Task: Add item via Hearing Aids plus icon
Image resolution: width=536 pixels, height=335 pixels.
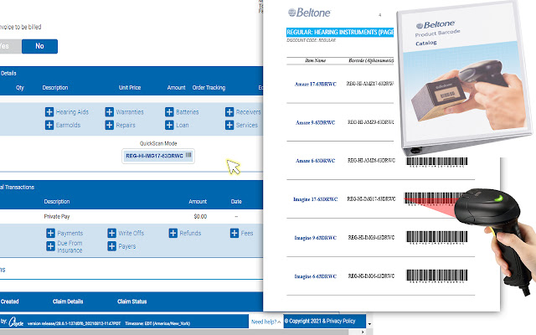Action: 49,111
